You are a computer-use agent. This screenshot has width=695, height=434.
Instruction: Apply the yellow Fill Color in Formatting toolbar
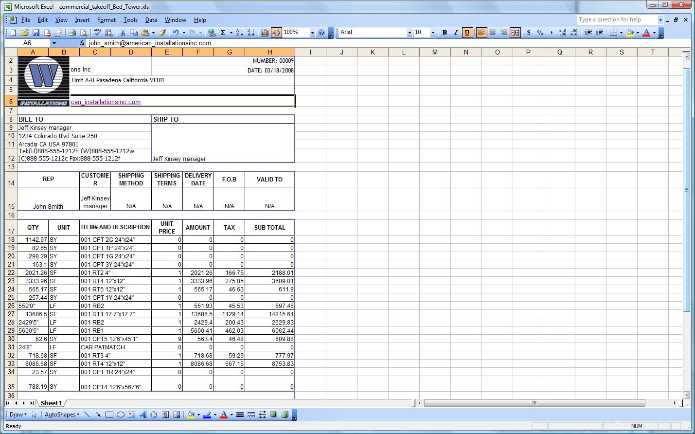[630, 33]
